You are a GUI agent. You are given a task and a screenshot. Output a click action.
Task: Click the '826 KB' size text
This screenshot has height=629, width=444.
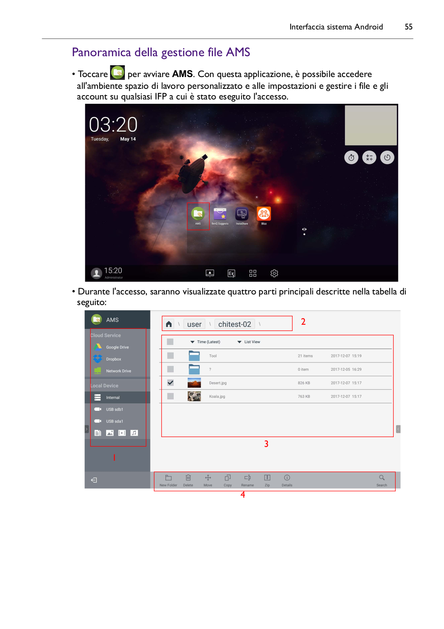(304, 383)
